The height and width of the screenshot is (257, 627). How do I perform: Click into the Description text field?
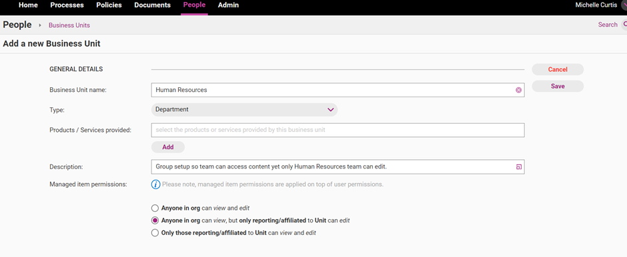pyautogui.click(x=338, y=167)
